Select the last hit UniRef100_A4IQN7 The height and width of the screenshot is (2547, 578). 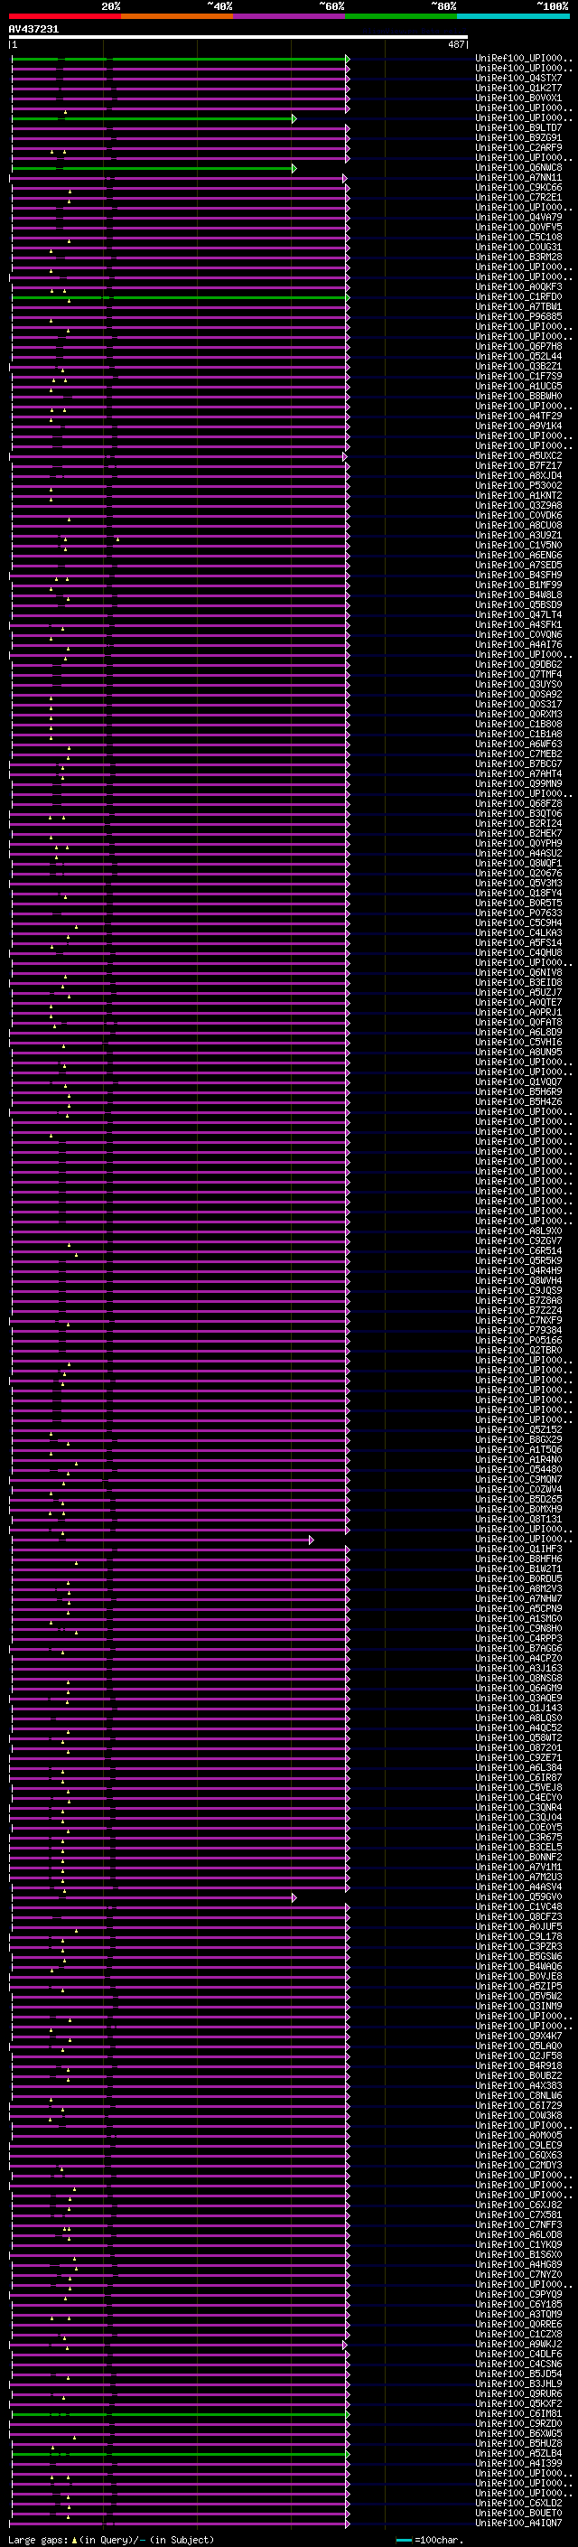click(x=518, y=2524)
